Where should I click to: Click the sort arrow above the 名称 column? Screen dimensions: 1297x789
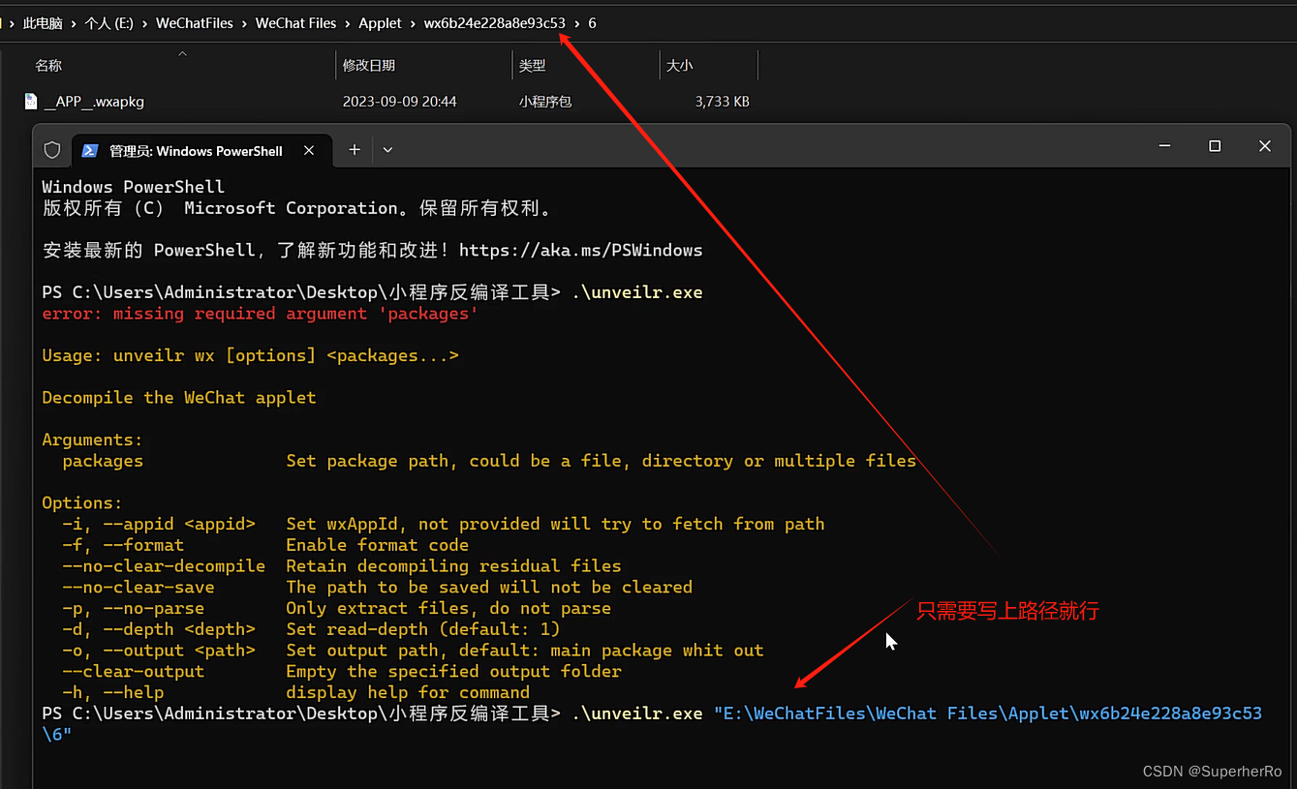(x=182, y=53)
